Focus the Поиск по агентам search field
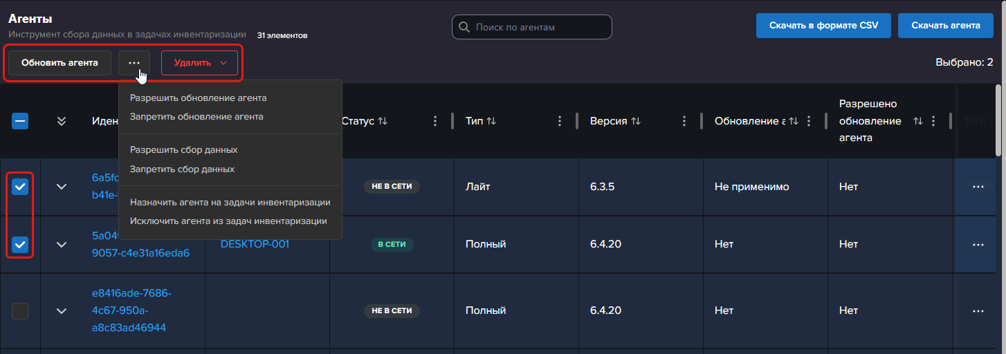This screenshot has width=1006, height=354. click(540, 28)
